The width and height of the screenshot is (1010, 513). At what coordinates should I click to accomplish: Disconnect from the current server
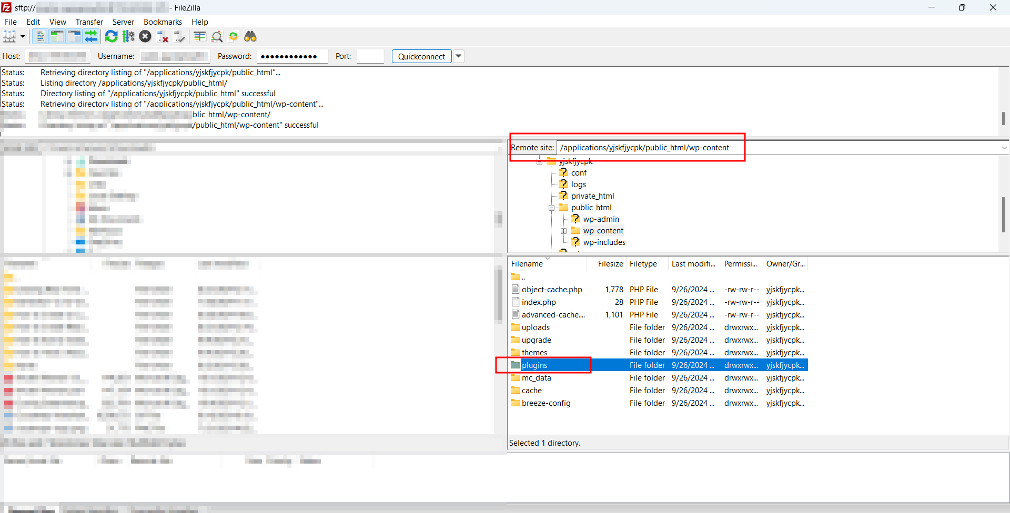pyautogui.click(x=163, y=36)
